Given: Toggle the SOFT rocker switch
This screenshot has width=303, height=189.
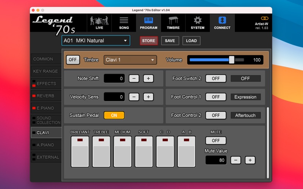Looking at the screenshot, I should pos(144,152).
